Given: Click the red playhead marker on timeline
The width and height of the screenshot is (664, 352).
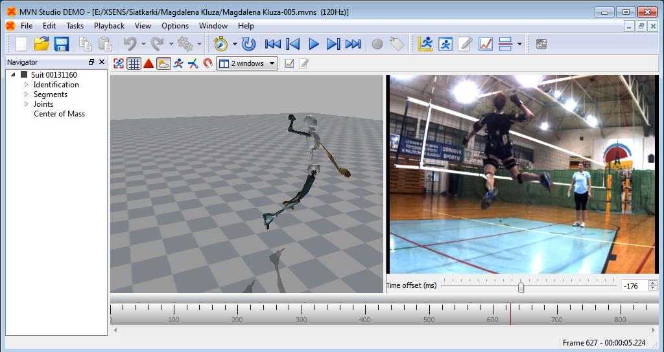Looking at the screenshot, I should (x=510, y=314).
